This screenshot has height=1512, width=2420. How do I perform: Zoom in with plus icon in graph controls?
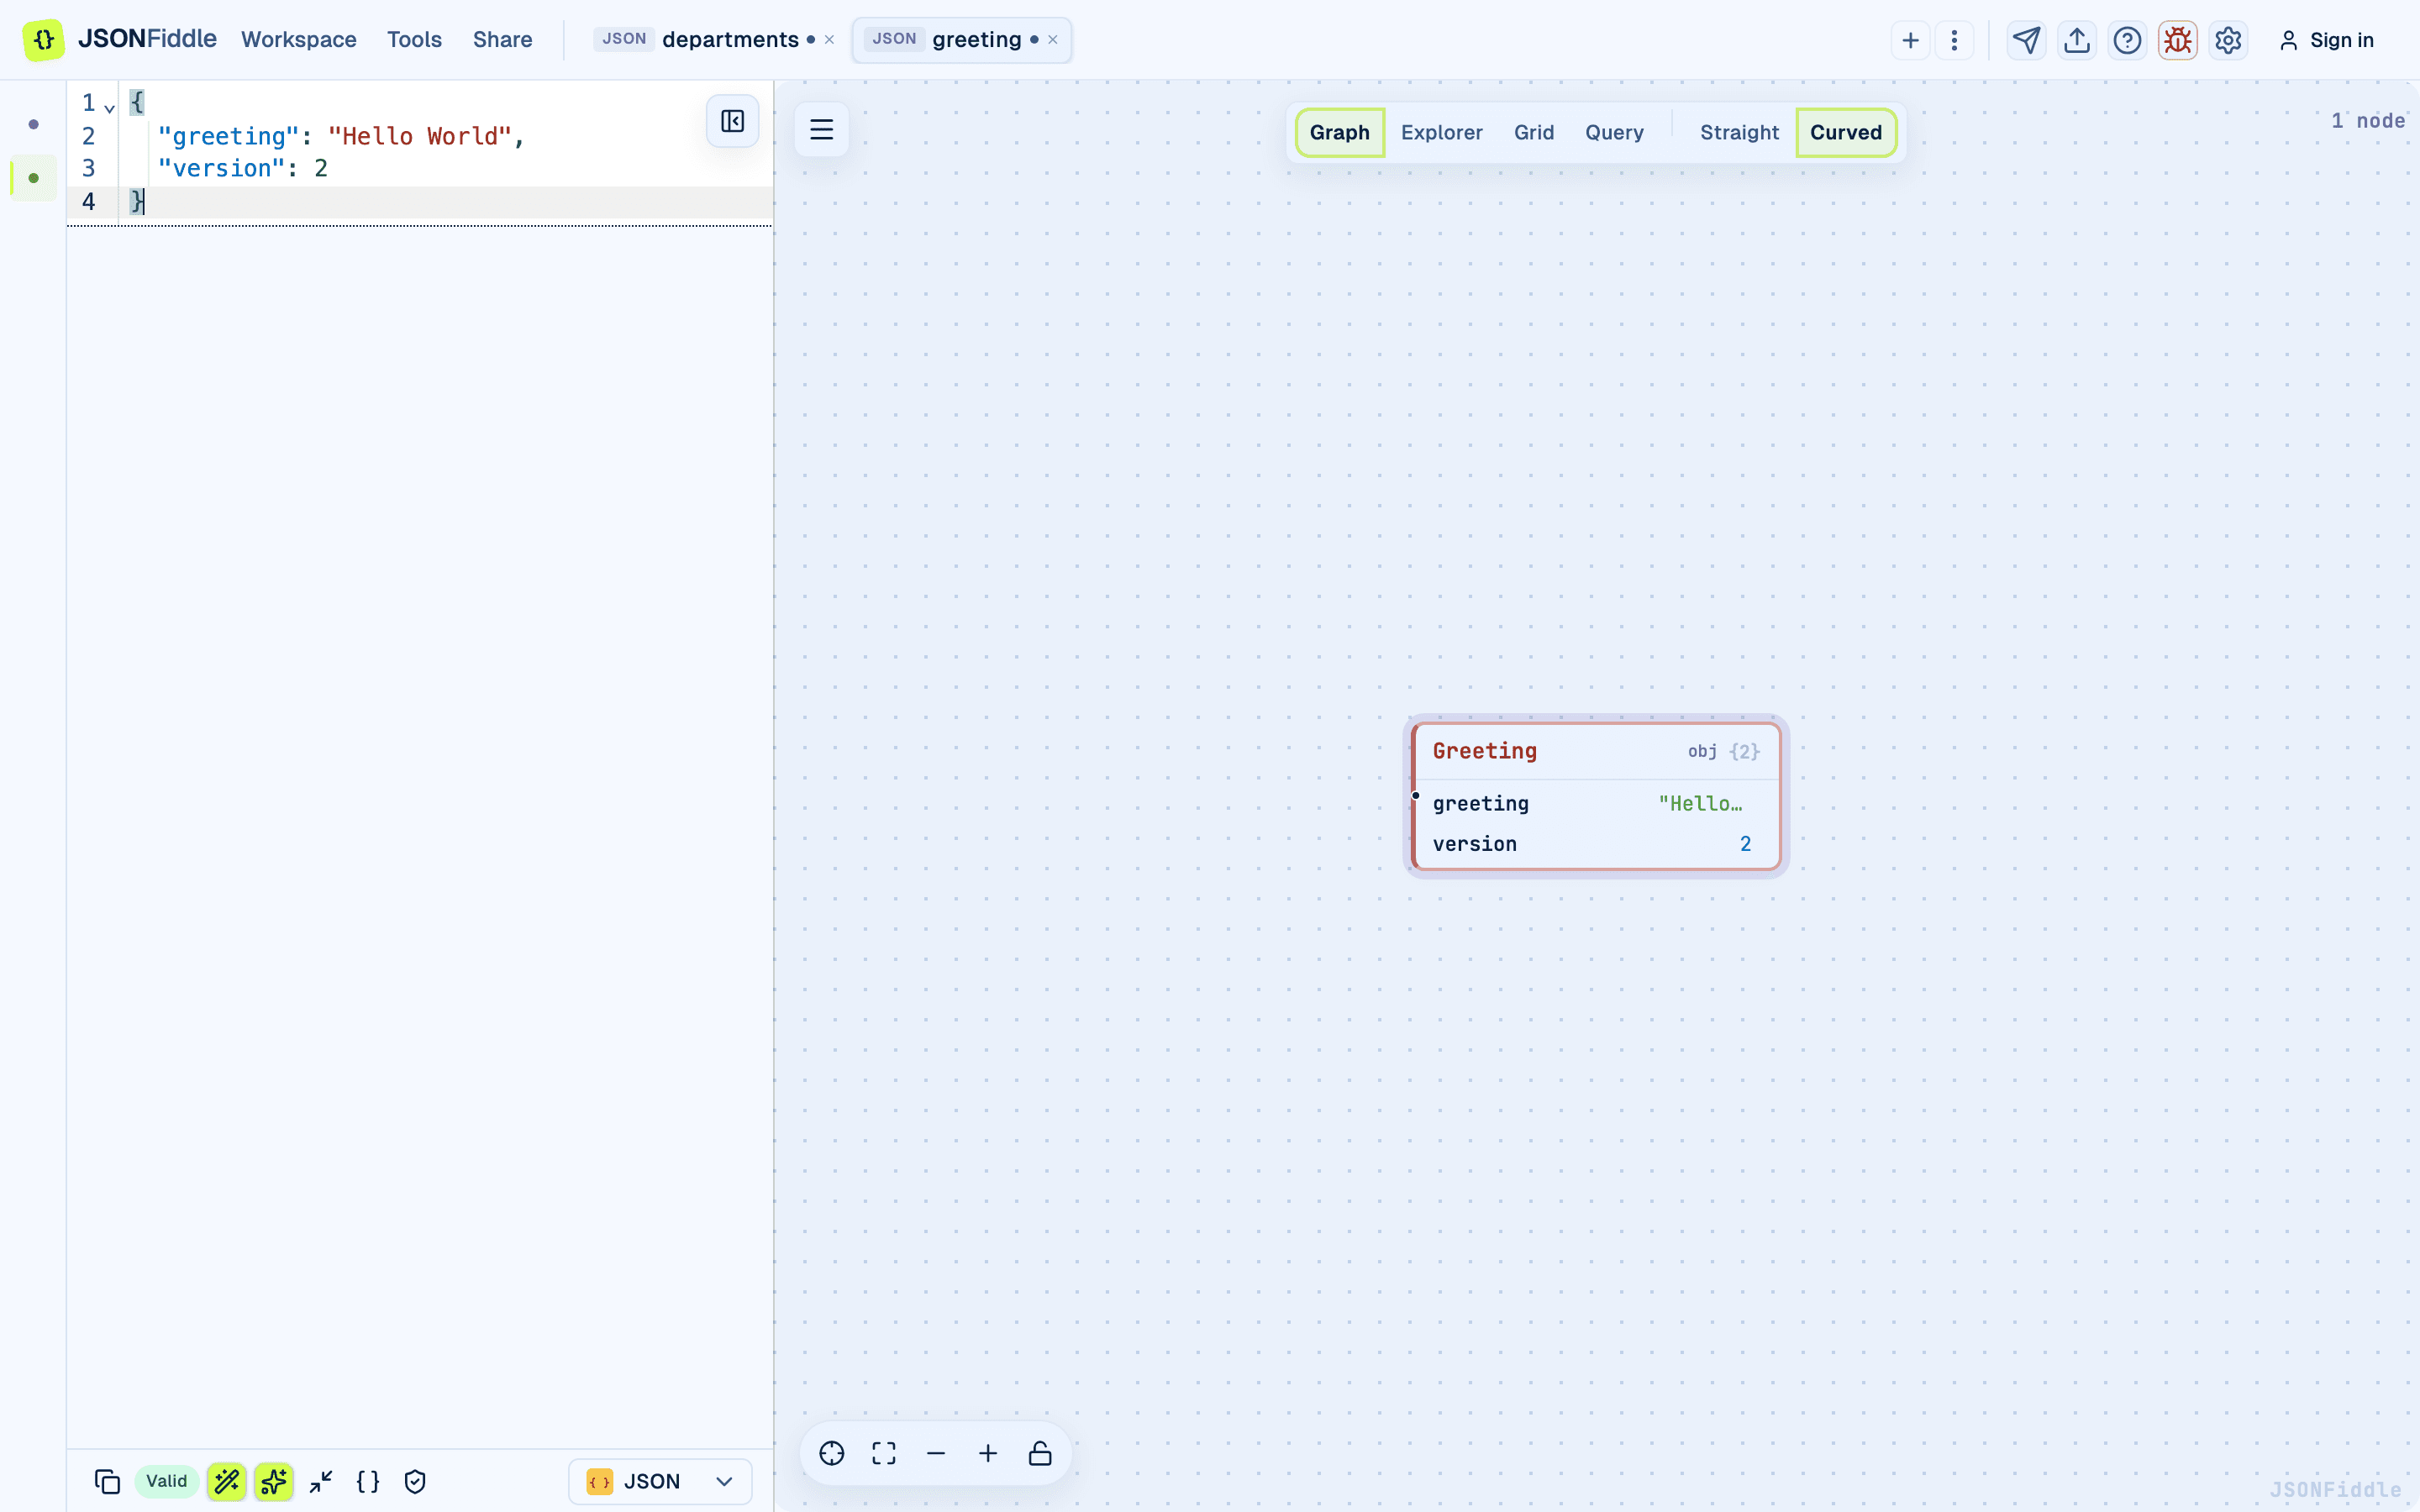coord(988,1453)
